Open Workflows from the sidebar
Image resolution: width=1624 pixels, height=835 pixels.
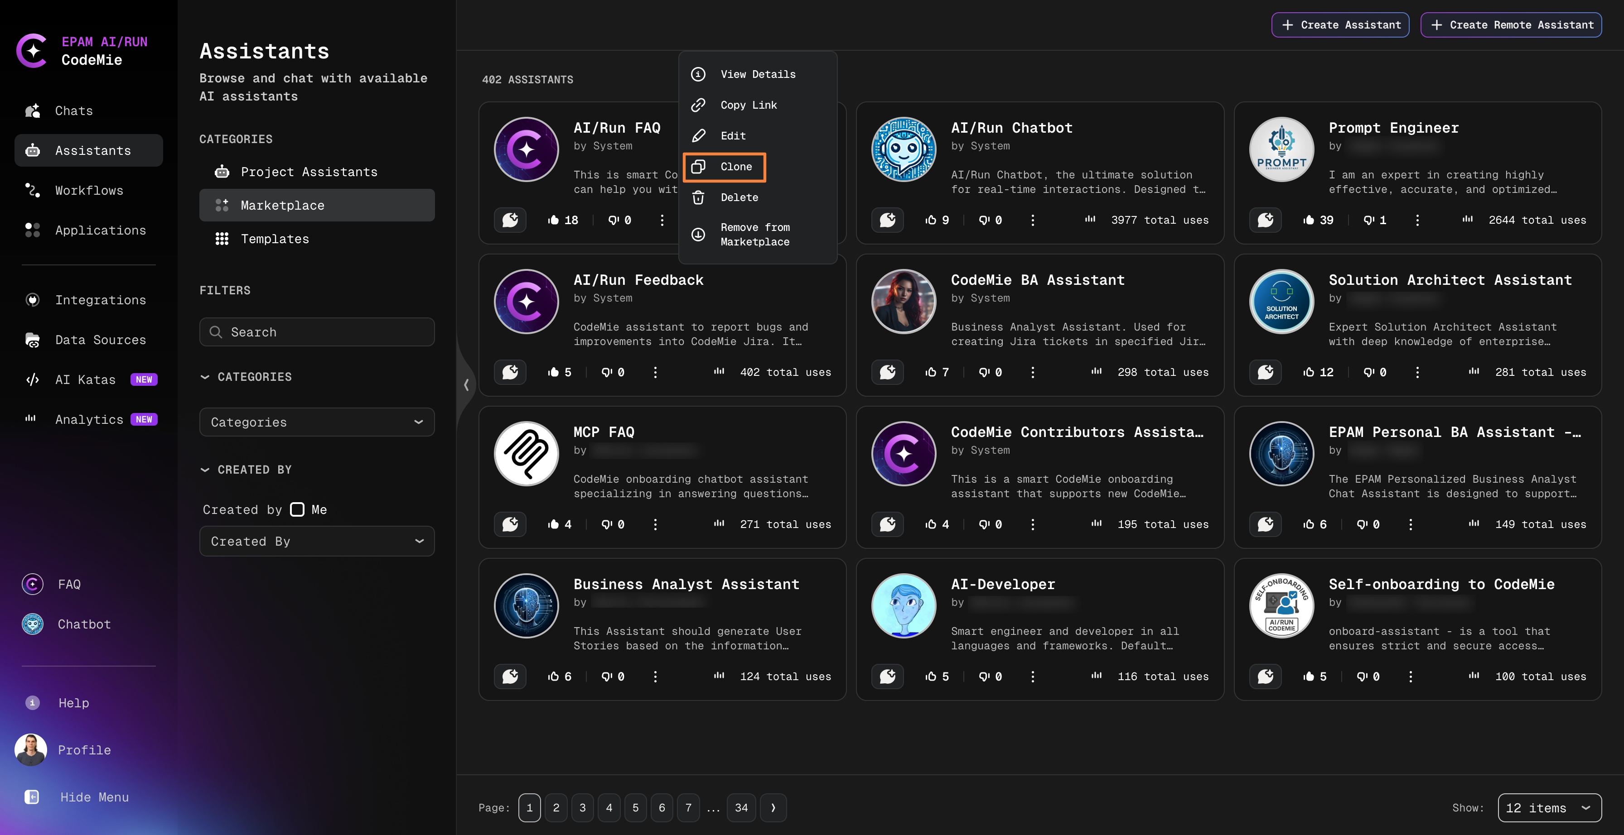click(89, 190)
